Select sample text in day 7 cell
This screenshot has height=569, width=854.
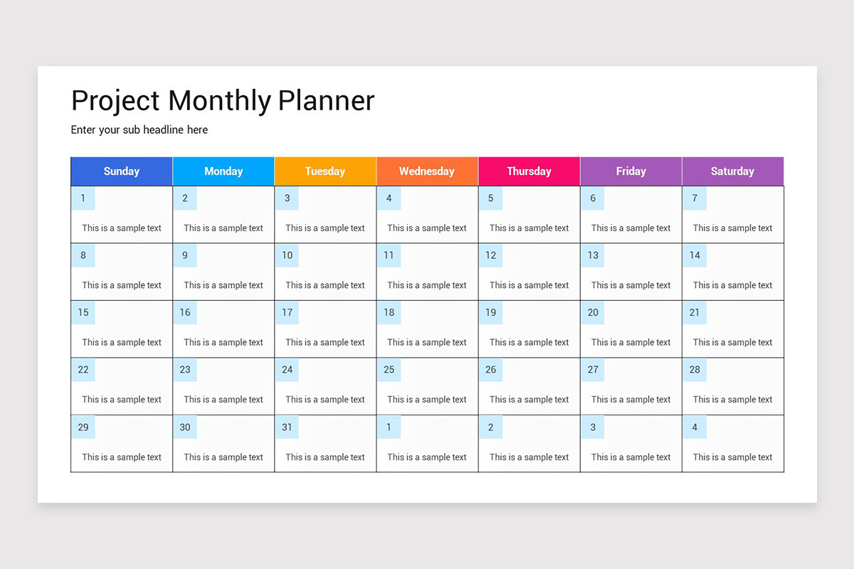click(732, 228)
